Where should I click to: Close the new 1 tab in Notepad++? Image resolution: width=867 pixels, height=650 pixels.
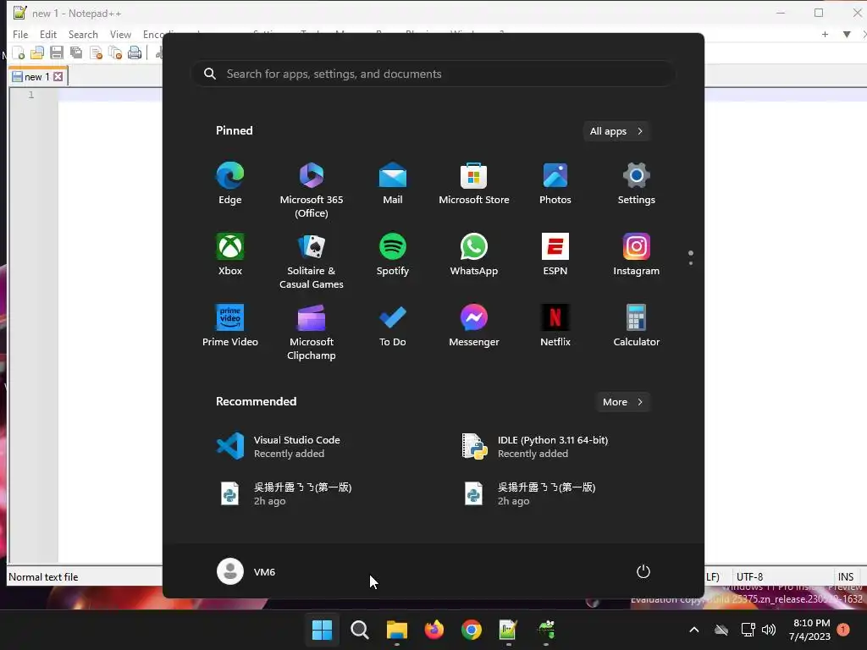(x=58, y=77)
